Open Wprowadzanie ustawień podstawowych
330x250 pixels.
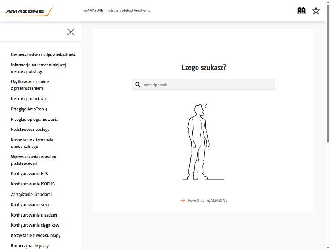[33, 160]
